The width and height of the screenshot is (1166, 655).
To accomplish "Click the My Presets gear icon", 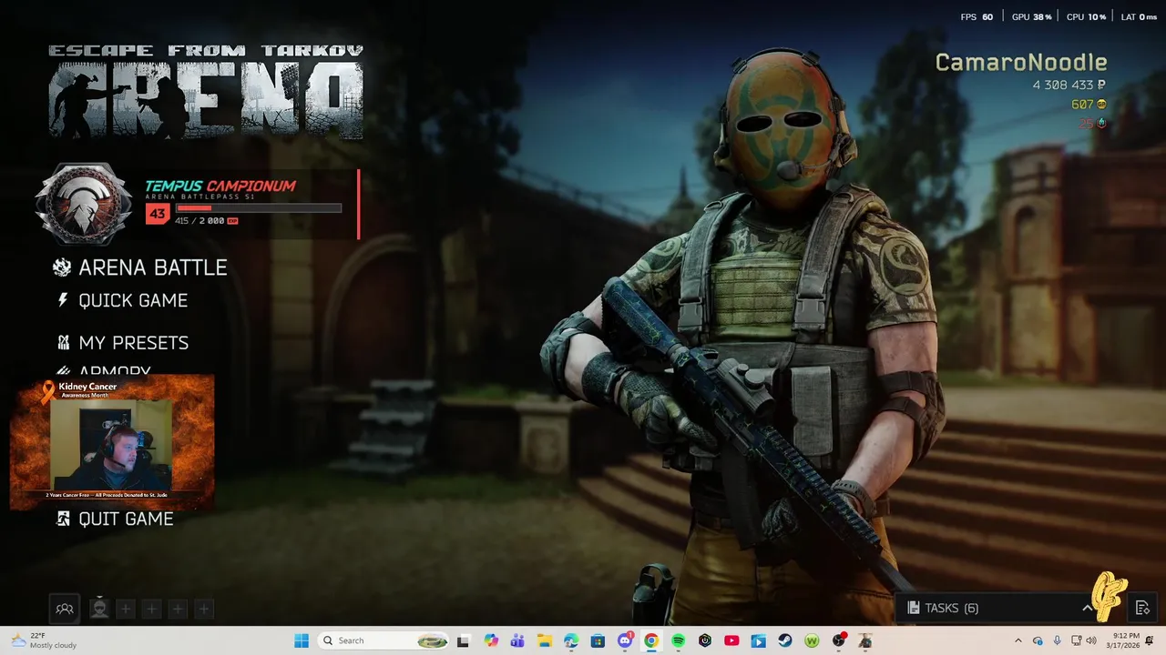I will 63,343.
